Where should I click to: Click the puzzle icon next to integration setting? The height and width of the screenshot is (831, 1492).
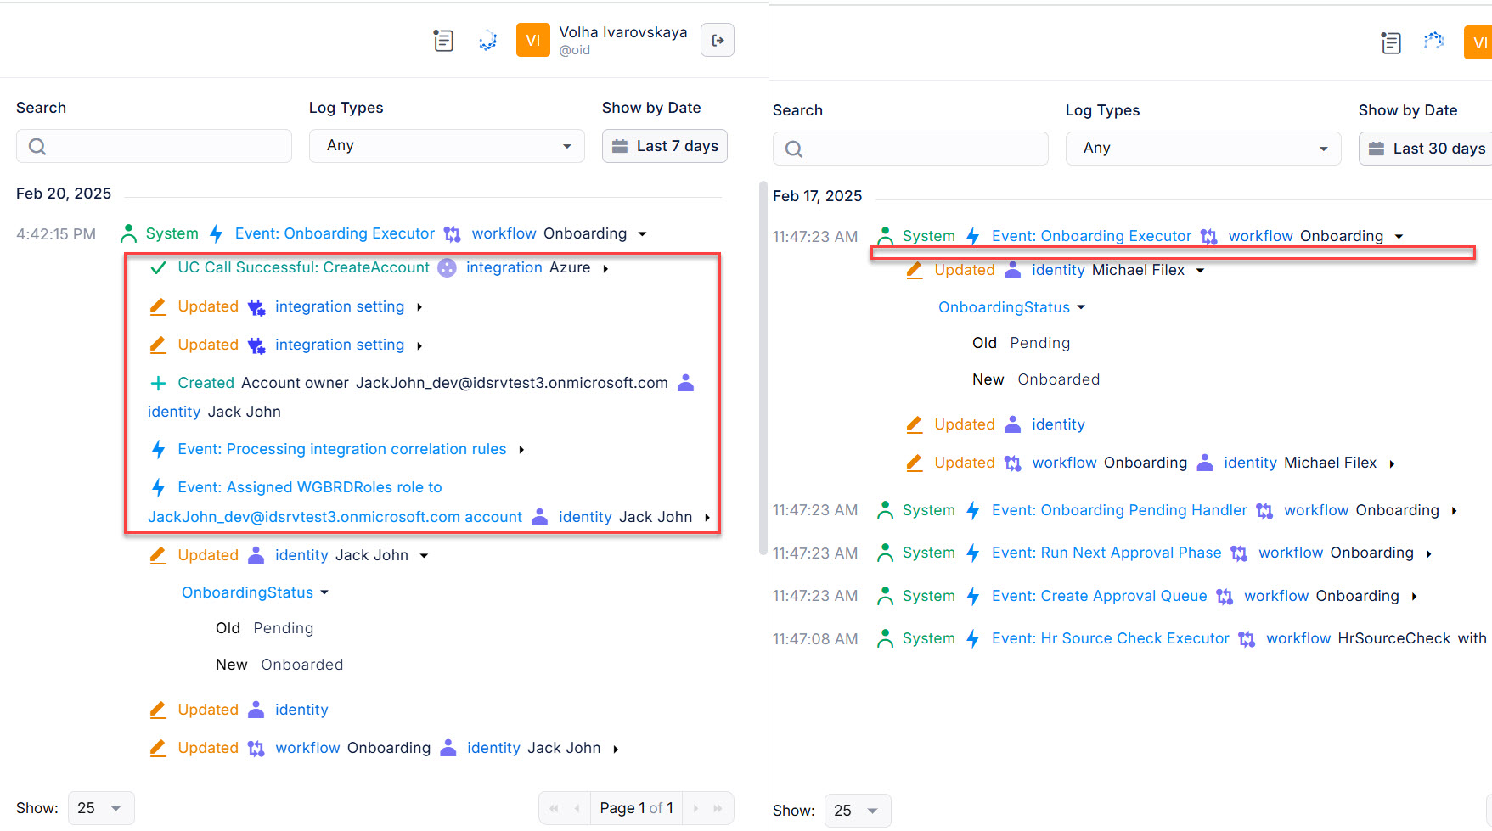coord(256,306)
